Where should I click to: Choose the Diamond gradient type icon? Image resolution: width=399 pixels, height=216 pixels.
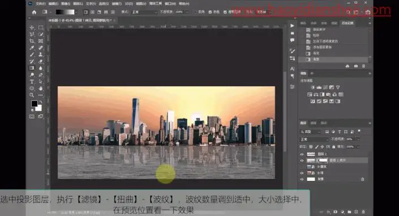tap(113, 12)
